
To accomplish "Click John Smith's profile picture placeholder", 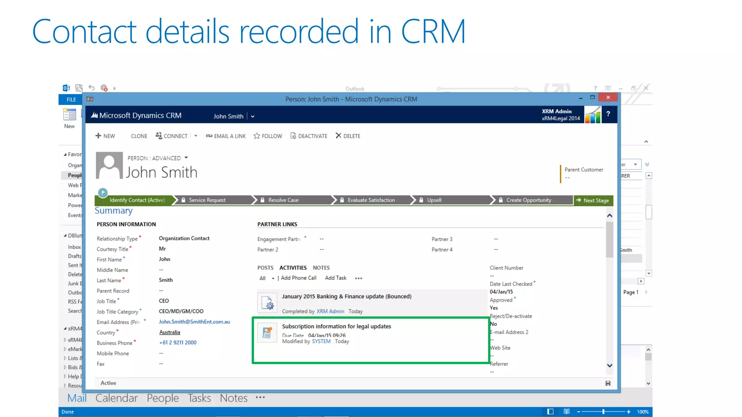I will pyautogui.click(x=109, y=165).
